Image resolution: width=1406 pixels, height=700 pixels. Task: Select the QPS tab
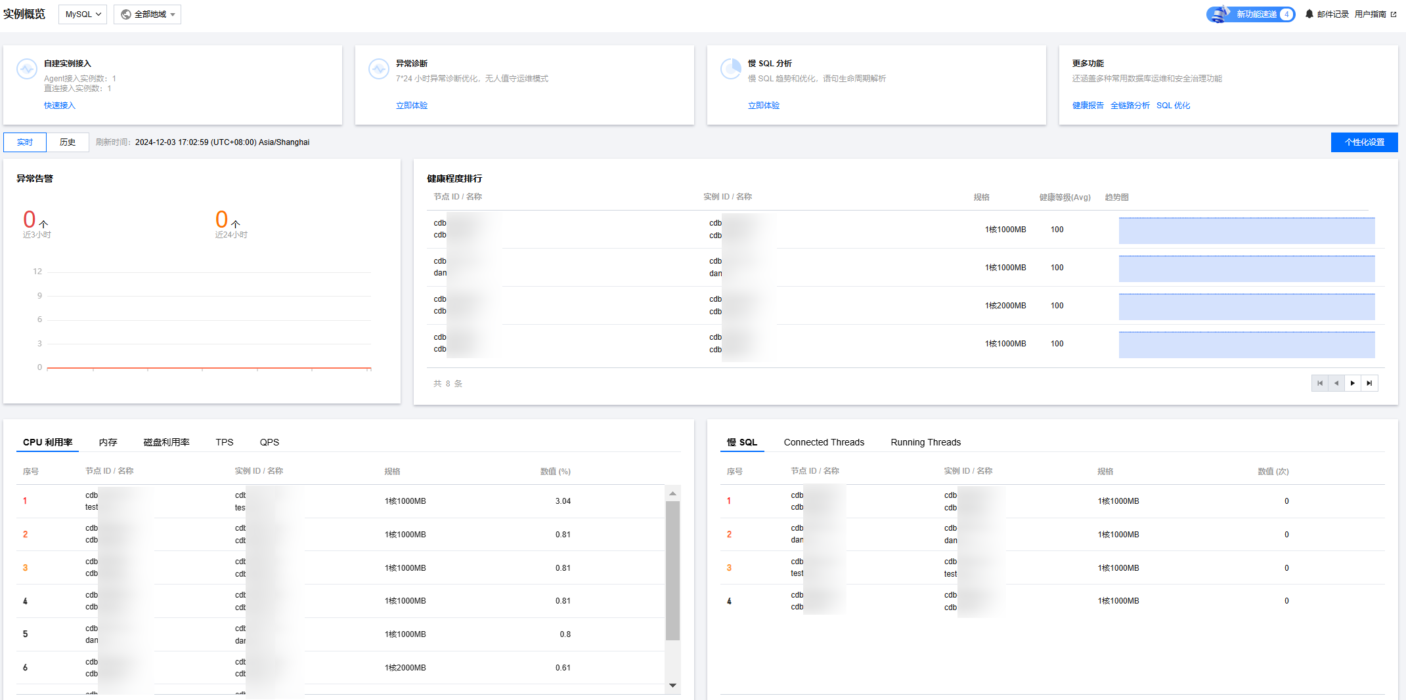[x=269, y=442]
